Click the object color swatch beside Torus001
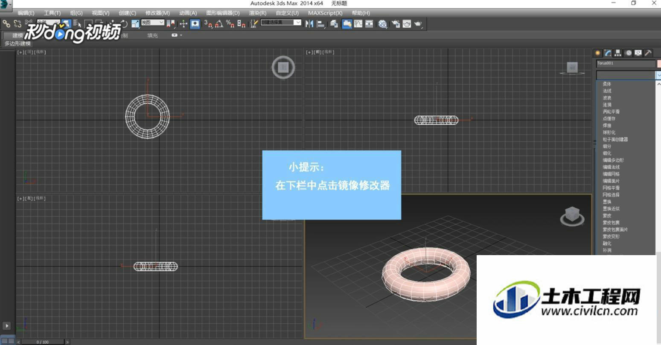 coord(659,63)
